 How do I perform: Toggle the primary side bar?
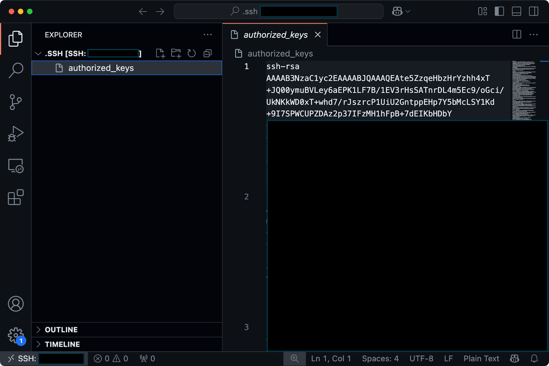pyautogui.click(x=499, y=11)
